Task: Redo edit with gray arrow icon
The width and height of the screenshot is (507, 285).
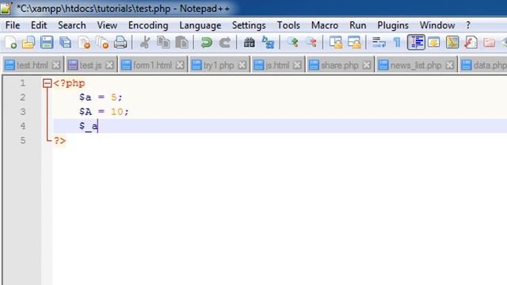Action: (x=225, y=43)
